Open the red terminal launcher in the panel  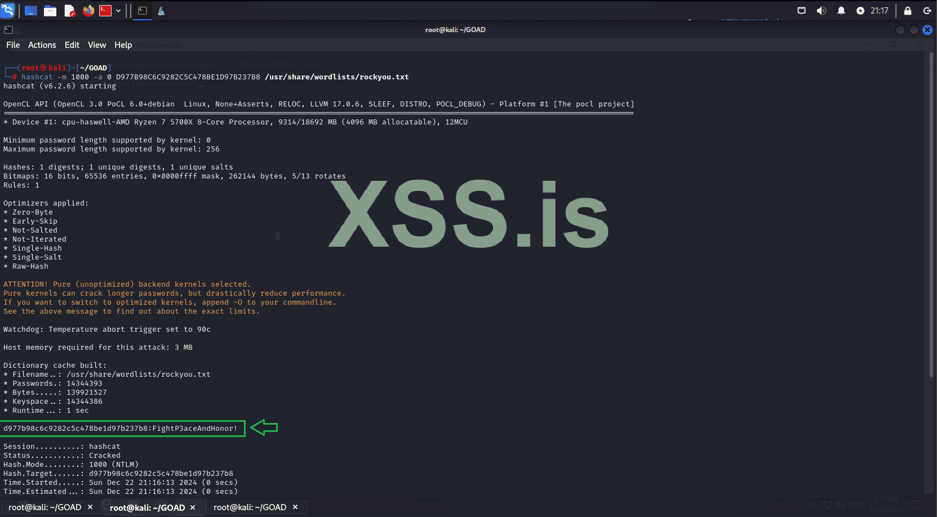pyautogui.click(x=105, y=11)
